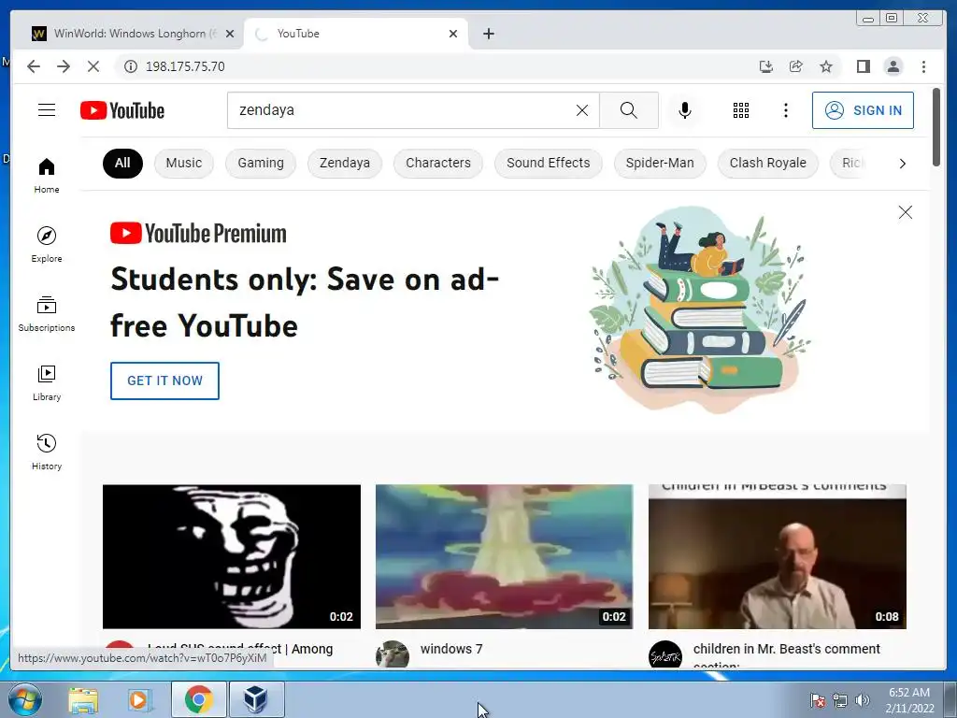Open the network tray icon

pyautogui.click(x=840, y=700)
